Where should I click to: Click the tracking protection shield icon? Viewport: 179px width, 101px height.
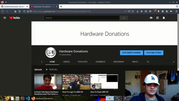click(24, 11)
